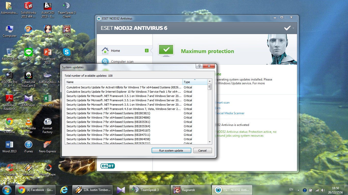The height and width of the screenshot is (195, 348).
Task: Select the ActiveX Killbits cumulative update row
Action: tap(137, 87)
